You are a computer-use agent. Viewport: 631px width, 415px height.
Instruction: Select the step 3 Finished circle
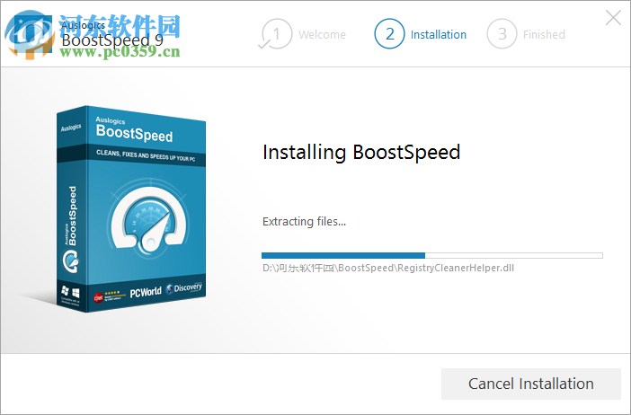click(502, 34)
